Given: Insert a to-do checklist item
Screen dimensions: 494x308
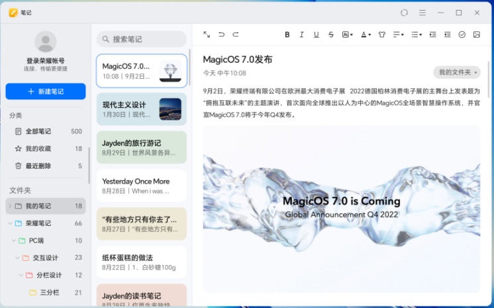Looking at the screenshot, I should (x=462, y=34).
